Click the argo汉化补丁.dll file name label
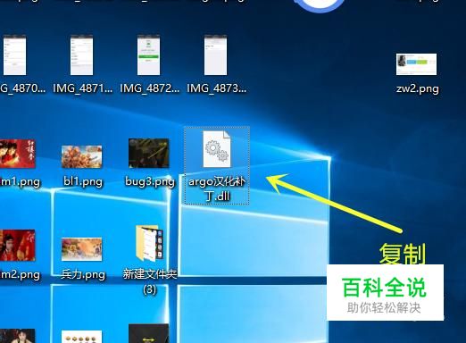Image resolution: width=466 pixels, height=343 pixels. (x=217, y=188)
